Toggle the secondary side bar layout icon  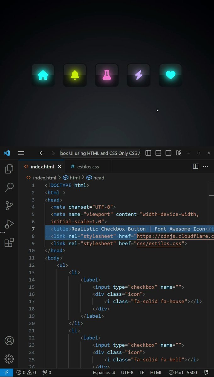tap(168, 153)
